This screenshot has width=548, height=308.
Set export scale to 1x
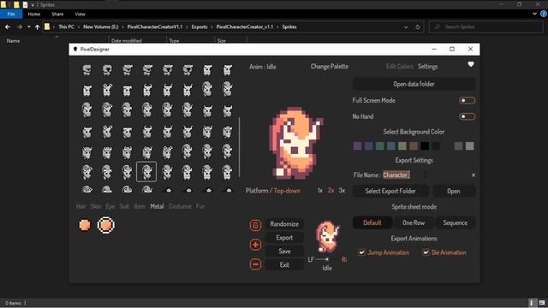coord(320,190)
